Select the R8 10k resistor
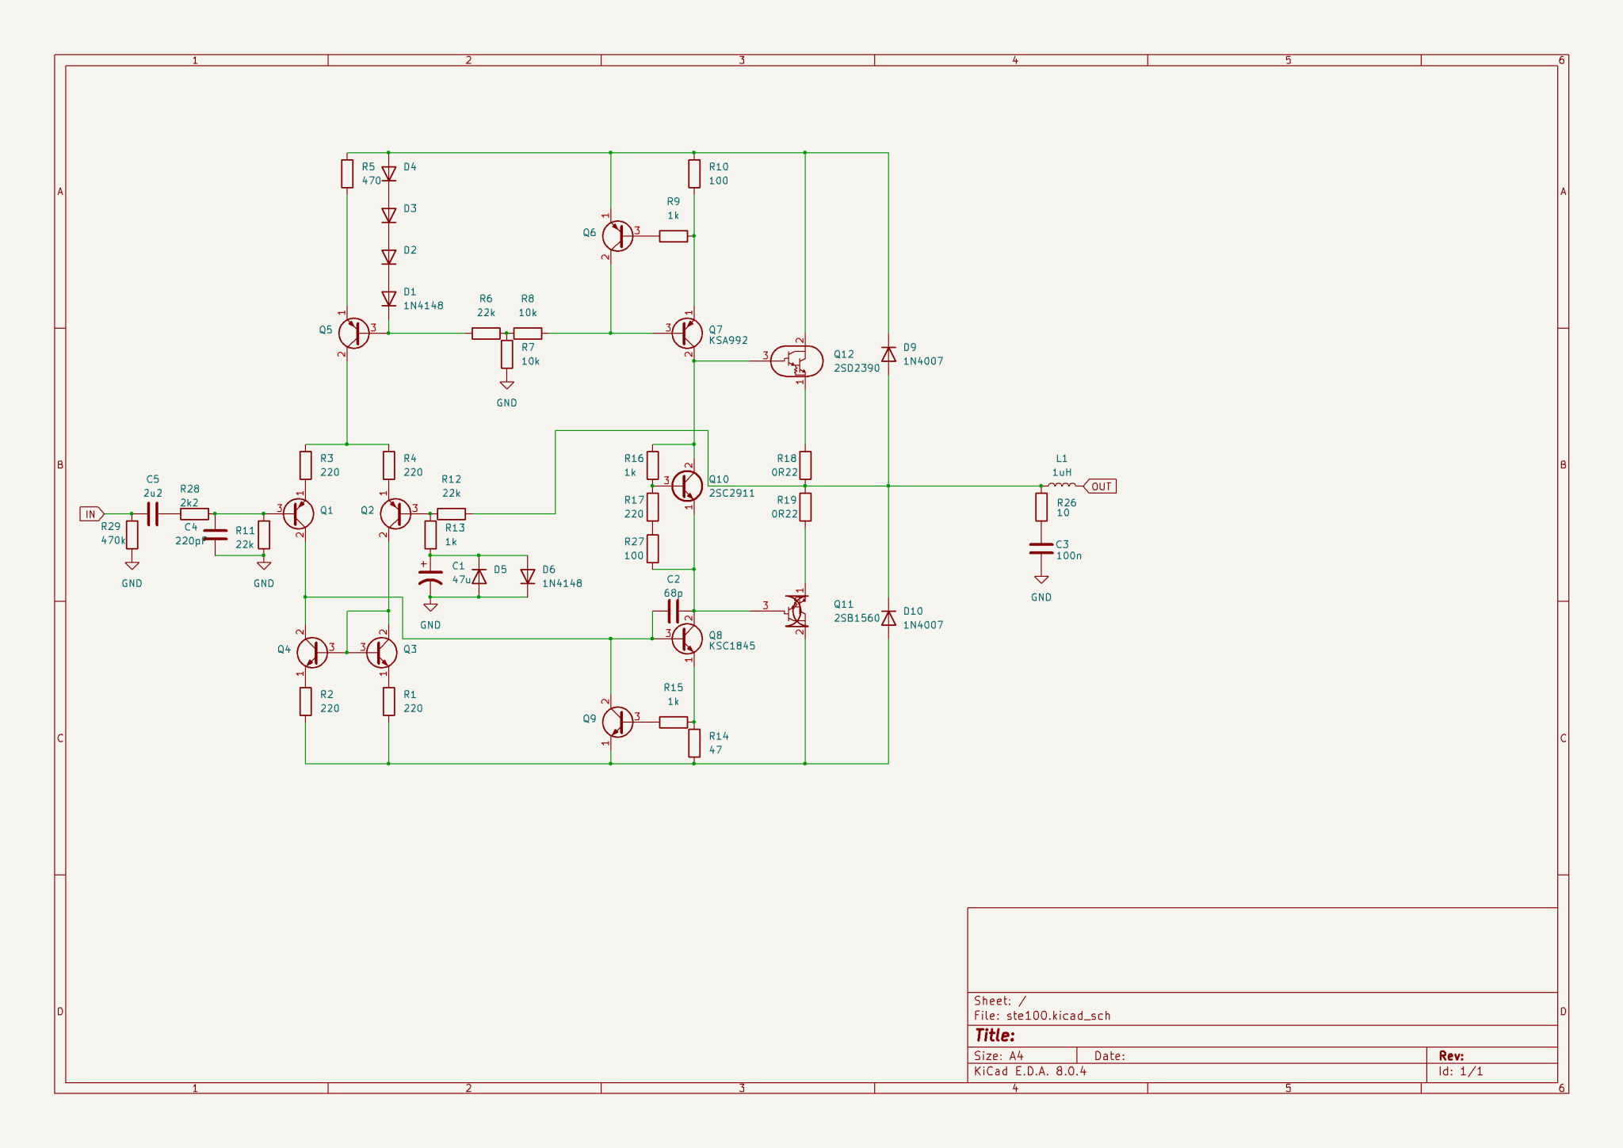 click(x=528, y=334)
